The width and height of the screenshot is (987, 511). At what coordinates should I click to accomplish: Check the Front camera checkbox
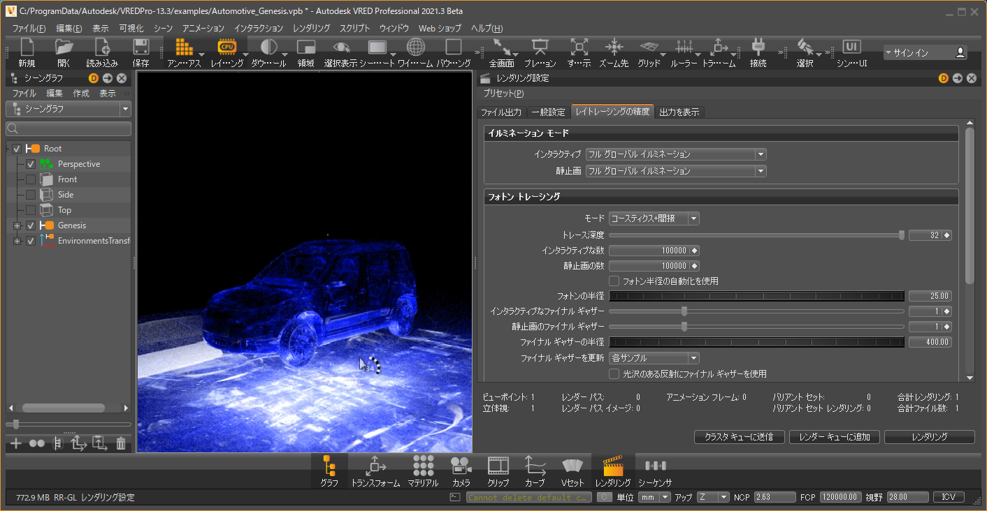[x=31, y=179]
